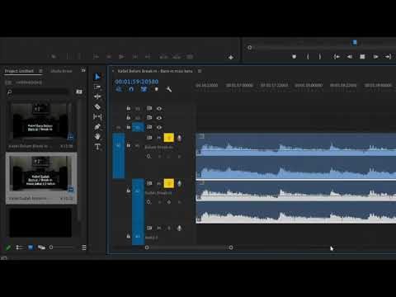Click the Project panel search field
Screen dimensions: 396x297
(x=37, y=92)
